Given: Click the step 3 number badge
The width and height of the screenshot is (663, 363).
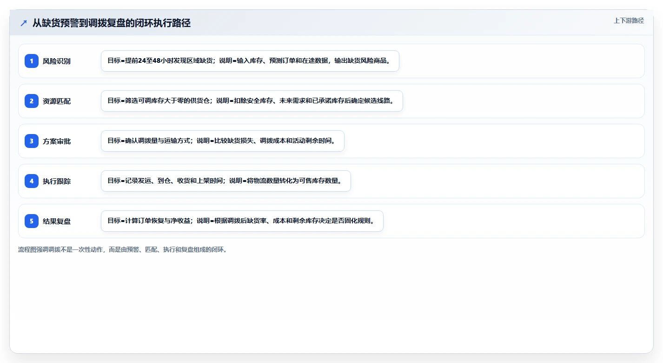Looking at the screenshot, I should (32, 141).
